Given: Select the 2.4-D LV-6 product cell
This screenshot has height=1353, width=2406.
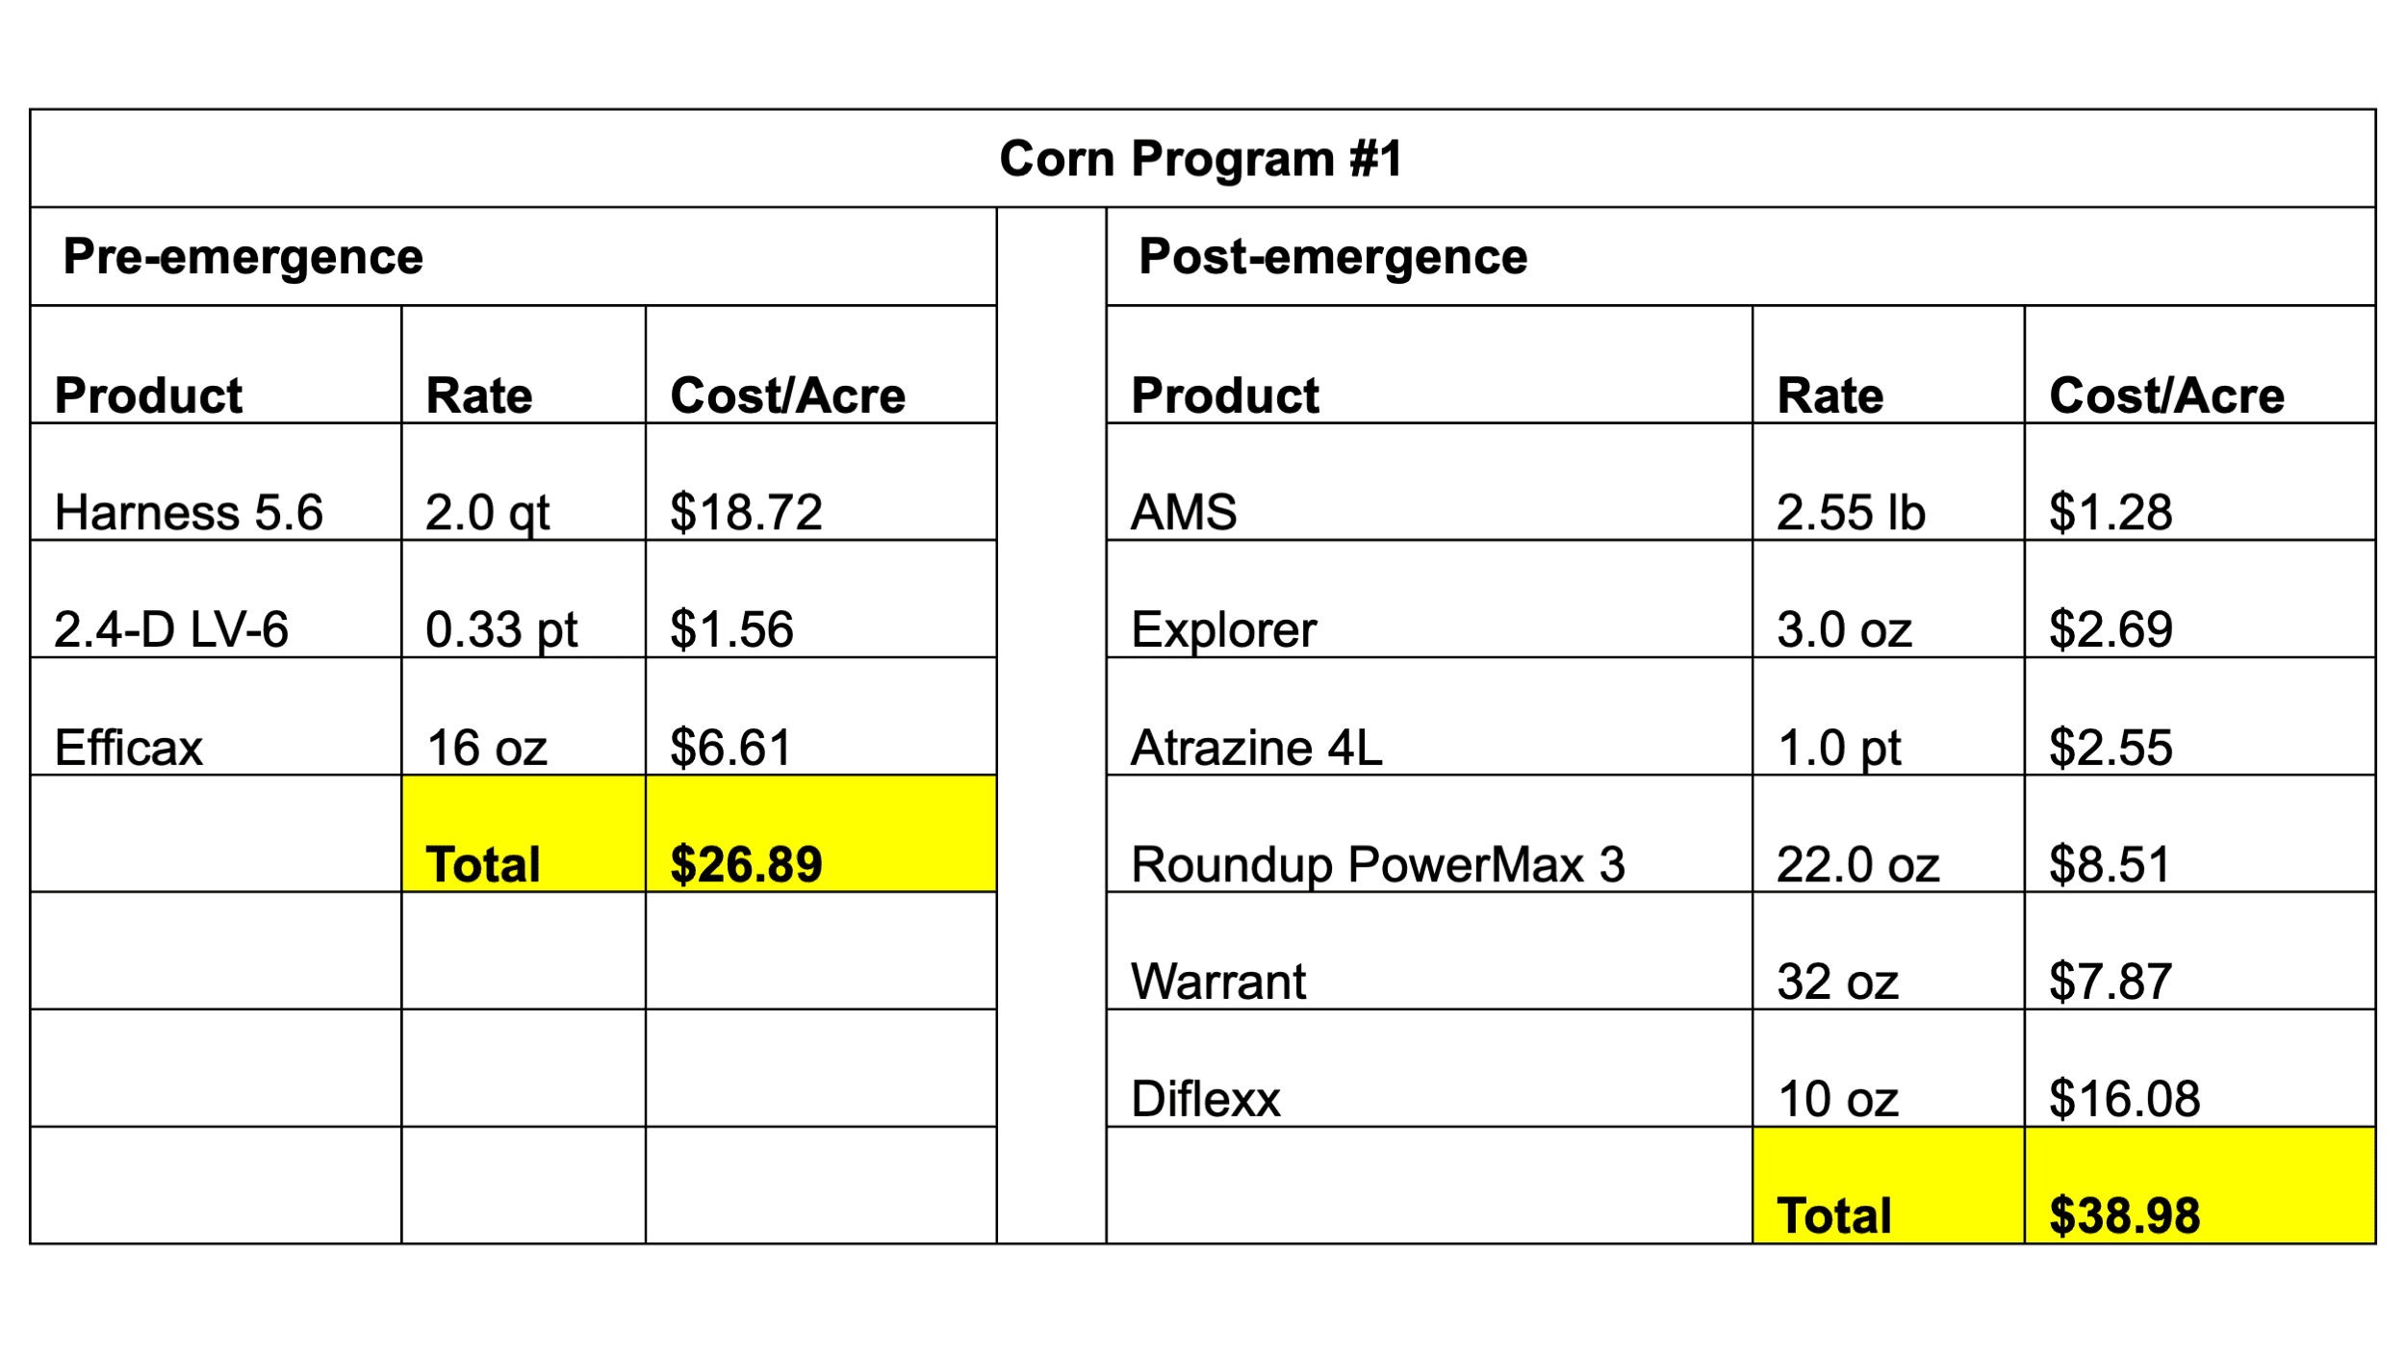Looking at the screenshot, I should click(216, 599).
